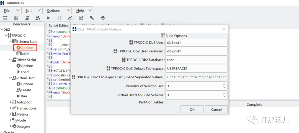The width and height of the screenshot is (299, 133).
Task: Click the metrics bar-chart toolbar icon
Action: click(81, 18)
